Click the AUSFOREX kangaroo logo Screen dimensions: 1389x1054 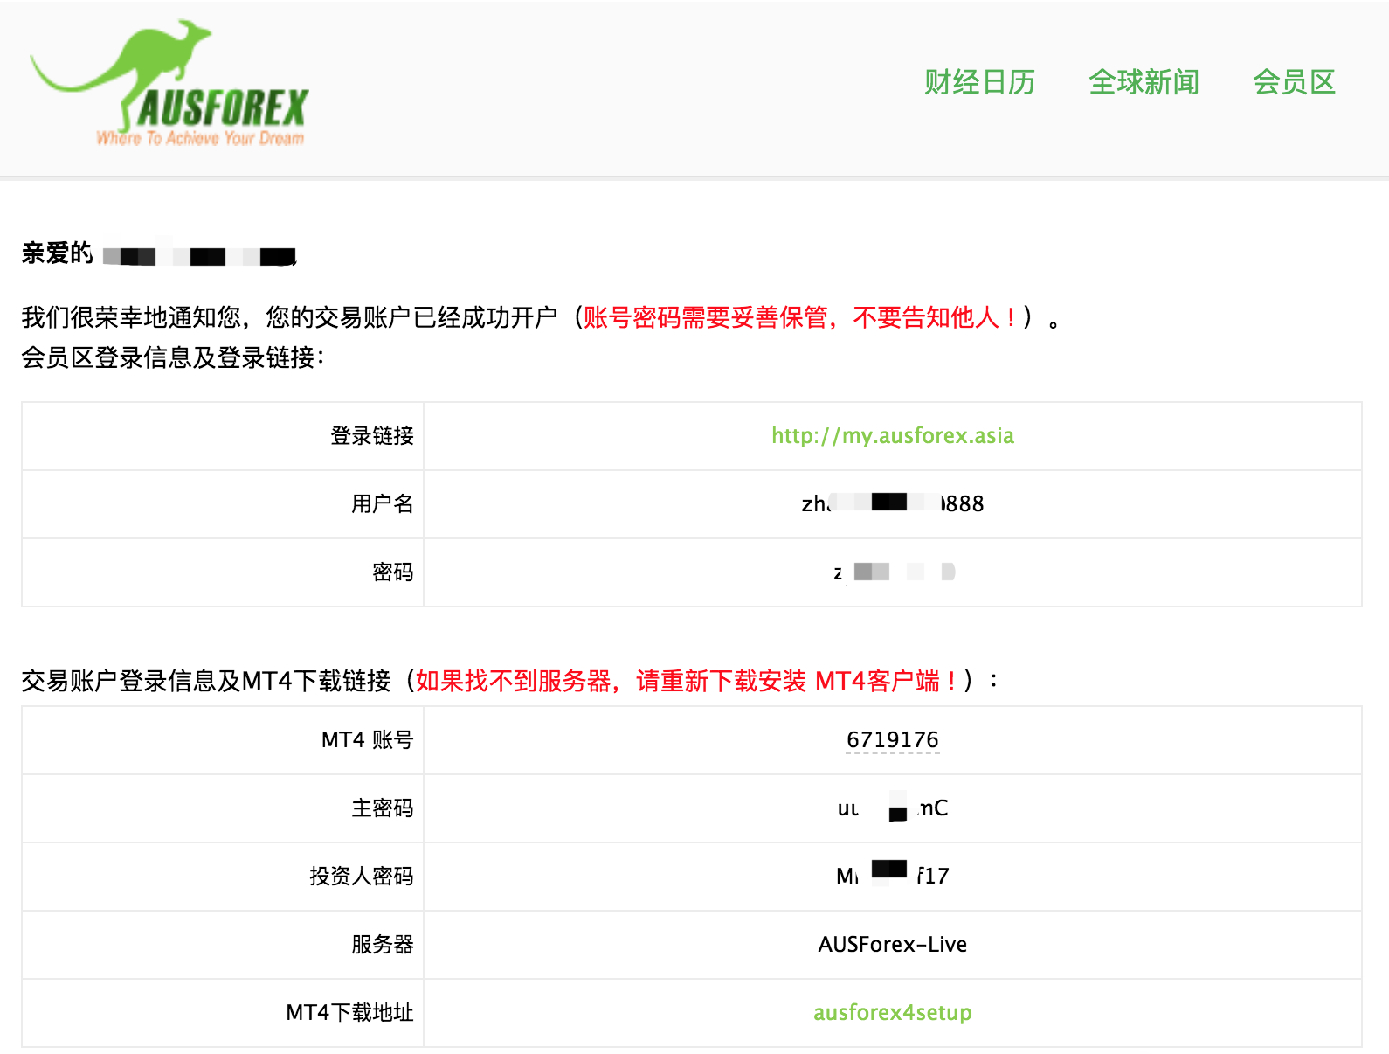169,83
